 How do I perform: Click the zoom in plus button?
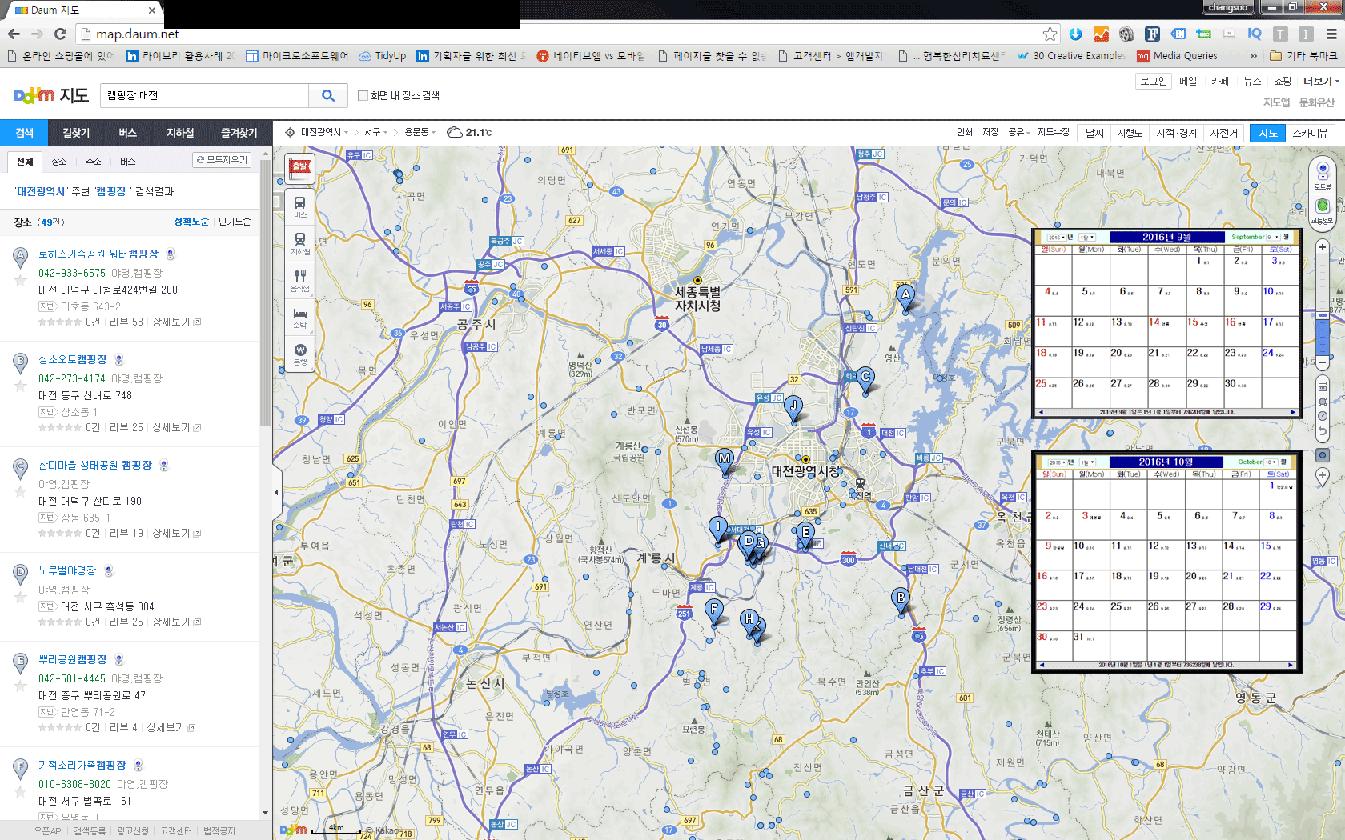pyautogui.click(x=1323, y=248)
